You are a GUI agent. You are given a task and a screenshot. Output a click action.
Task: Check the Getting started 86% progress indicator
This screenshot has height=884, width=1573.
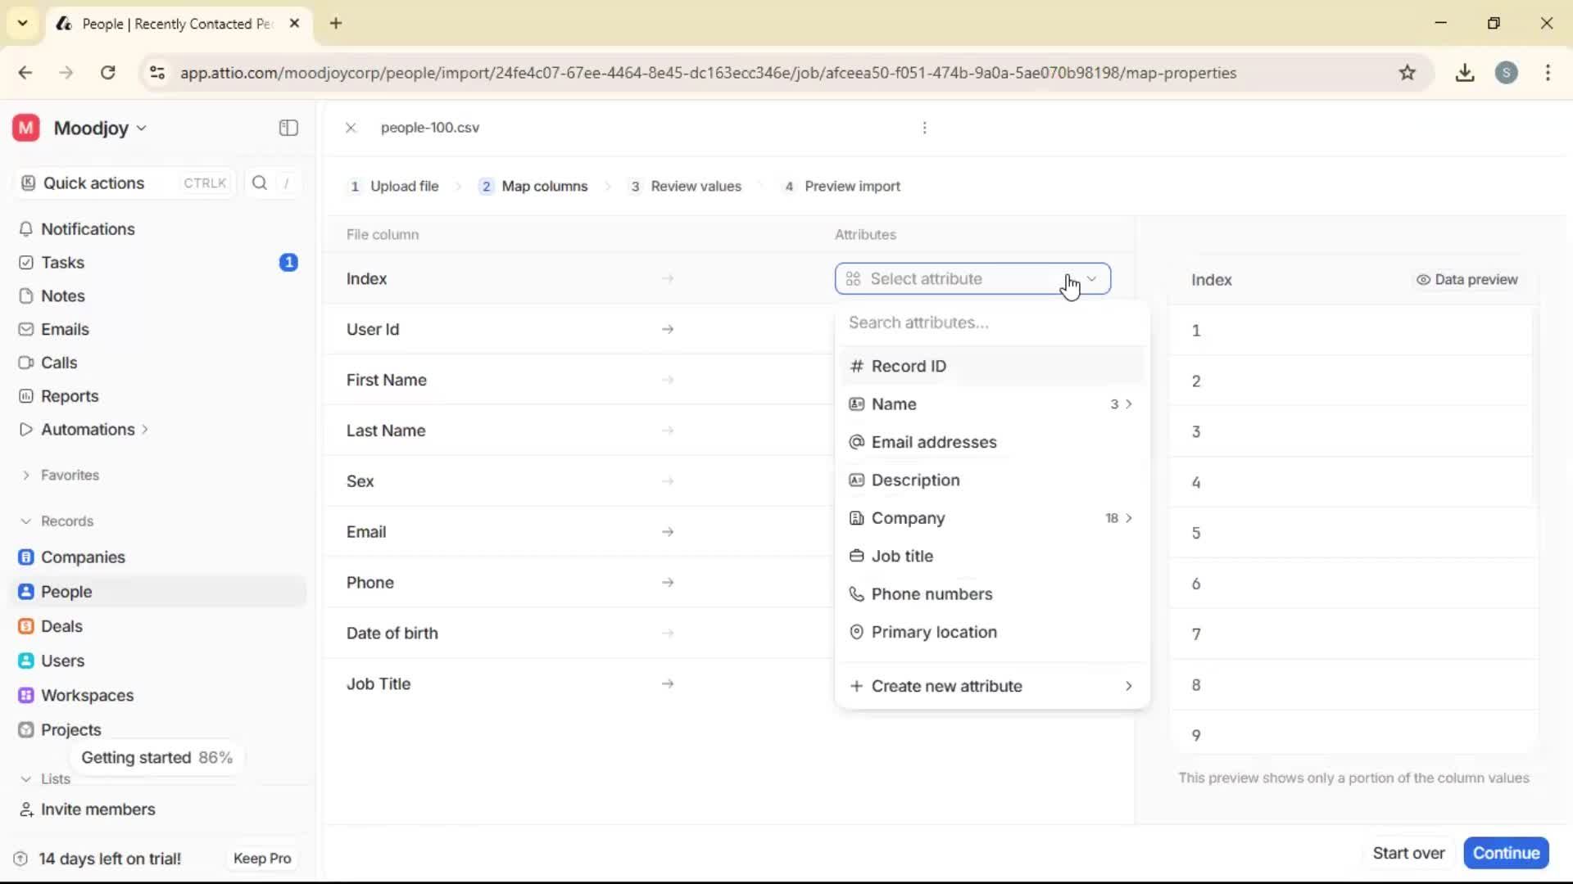click(157, 757)
